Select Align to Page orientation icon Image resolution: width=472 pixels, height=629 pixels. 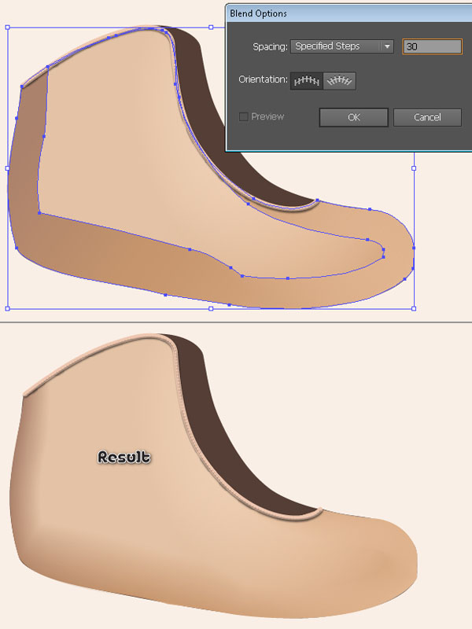pos(307,81)
